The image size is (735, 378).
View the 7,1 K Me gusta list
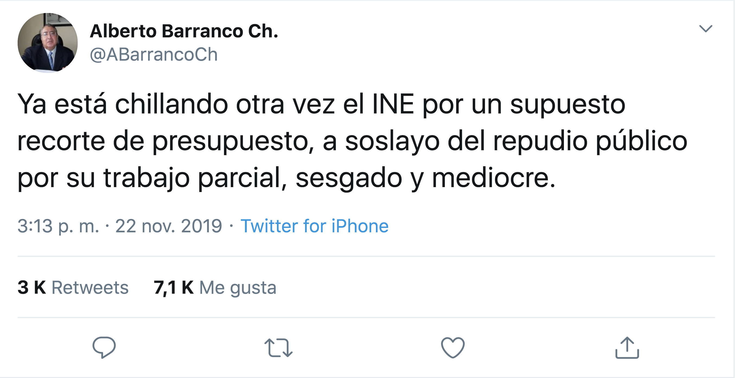point(215,287)
